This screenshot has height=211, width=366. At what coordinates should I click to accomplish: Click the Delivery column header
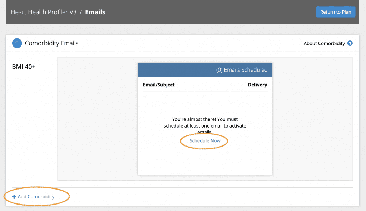(x=257, y=85)
